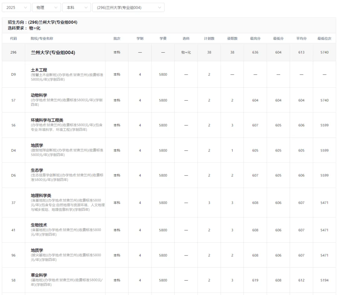Image resolution: width=338 pixels, height=295 pixels.
Task: Click 物+化 in summary row
Action: [x=186, y=52]
